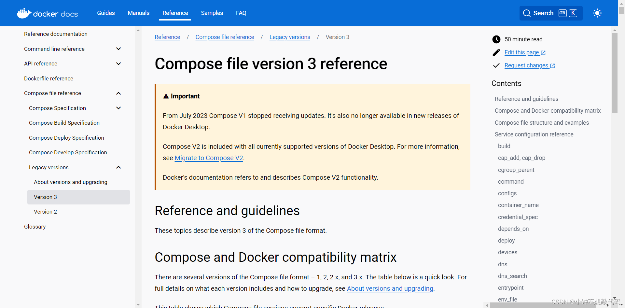Screen dimensions: 625x308
Task: Open the FAQ tab
Action: pyautogui.click(x=241, y=13)
